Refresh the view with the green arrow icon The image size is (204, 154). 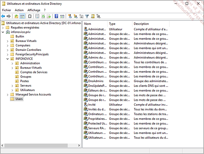43,16
